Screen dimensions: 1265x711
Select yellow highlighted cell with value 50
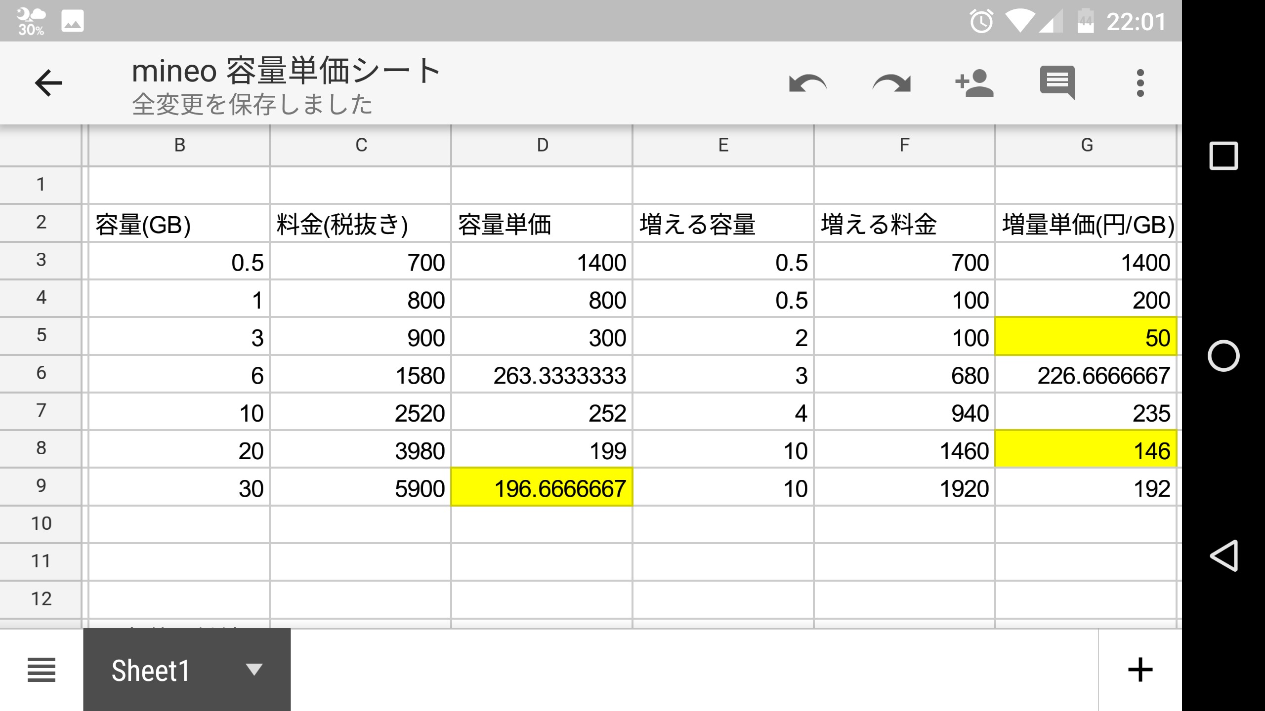pyautogui.click(x=1086, y=337)
